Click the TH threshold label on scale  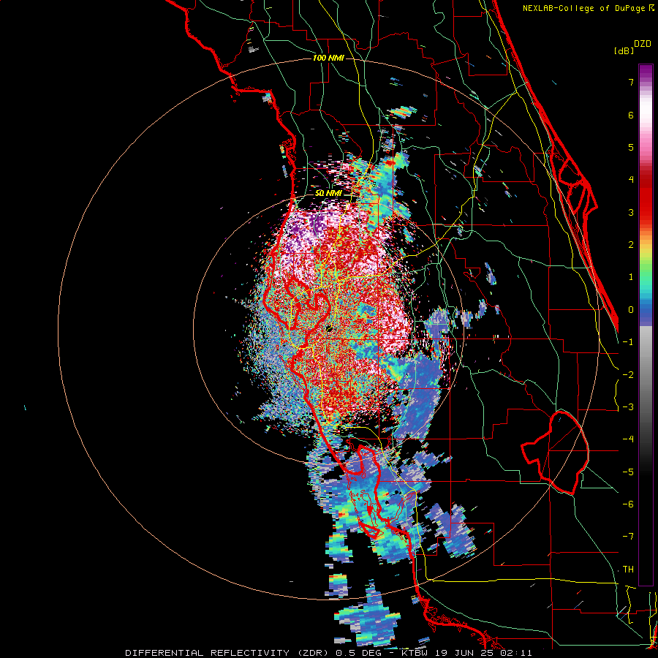(x=628, y=570)
